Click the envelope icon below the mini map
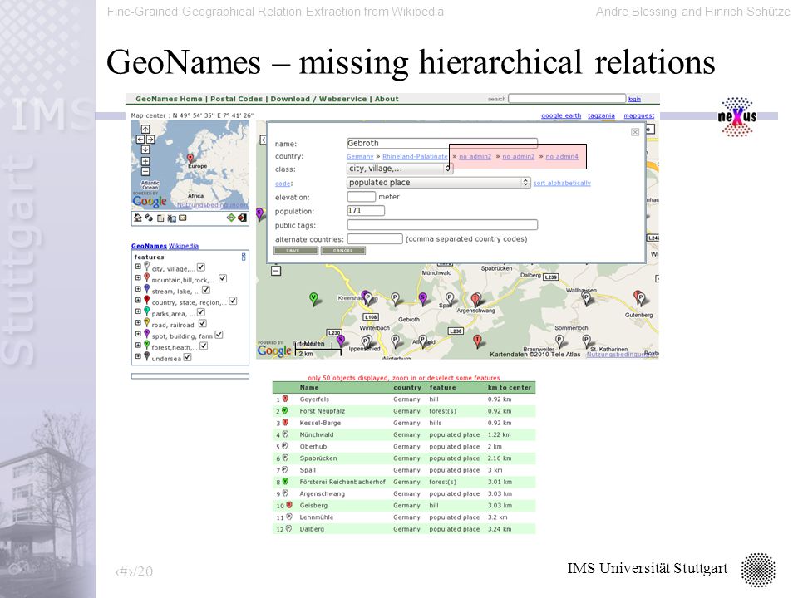This screenshot has width=798, height=598. [x=183, y=218]
